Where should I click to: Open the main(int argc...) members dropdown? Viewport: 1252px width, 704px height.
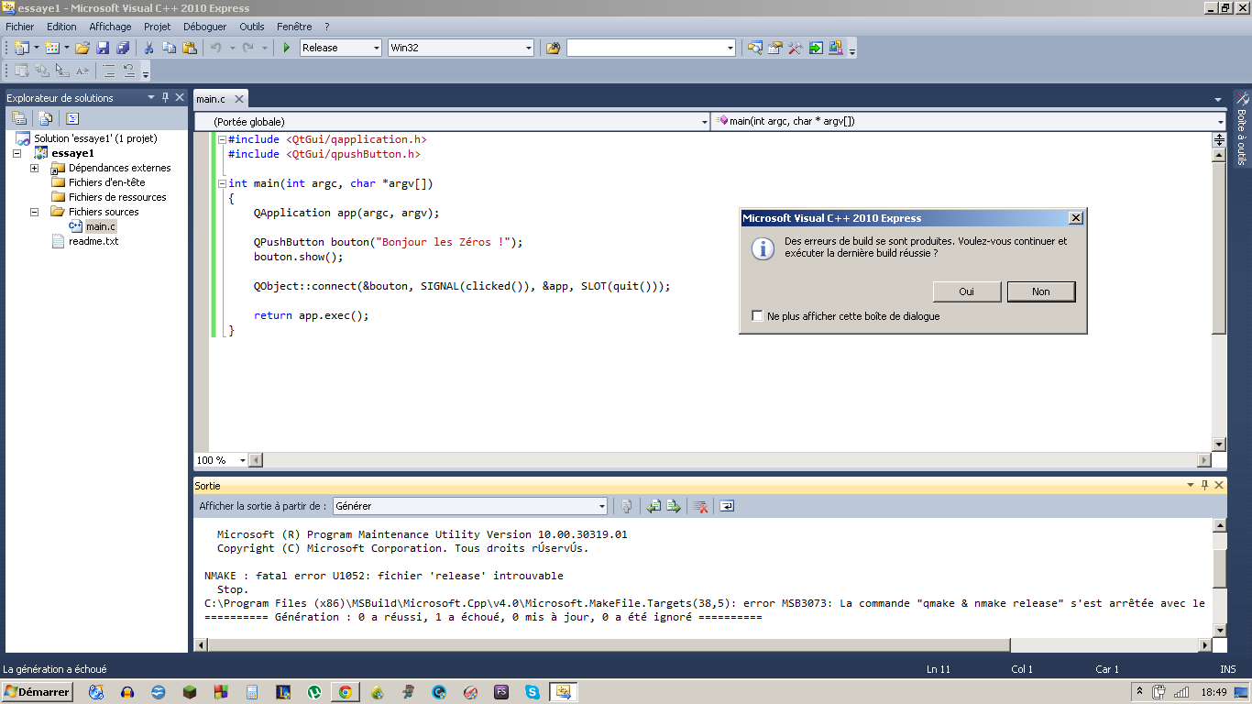[1220, 121]
